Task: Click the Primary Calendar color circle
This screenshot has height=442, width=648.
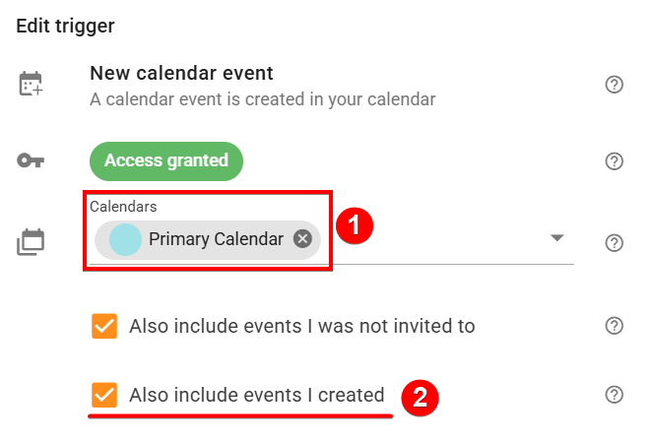Action: (125, 239)
